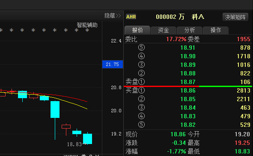The image size is (253, 156).
Task: Click circled 2 icon at sell price 18.88
Action: tap(142, 73)
